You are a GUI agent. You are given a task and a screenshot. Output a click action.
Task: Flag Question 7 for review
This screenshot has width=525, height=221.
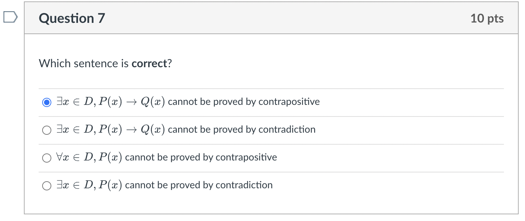pos(10,17)
